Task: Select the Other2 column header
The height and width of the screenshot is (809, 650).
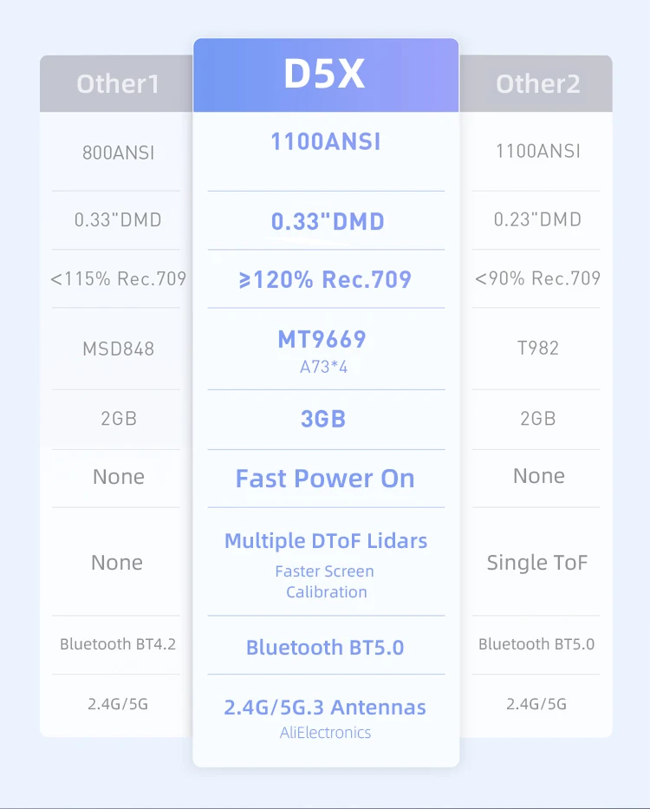Action: pos(536,84)
